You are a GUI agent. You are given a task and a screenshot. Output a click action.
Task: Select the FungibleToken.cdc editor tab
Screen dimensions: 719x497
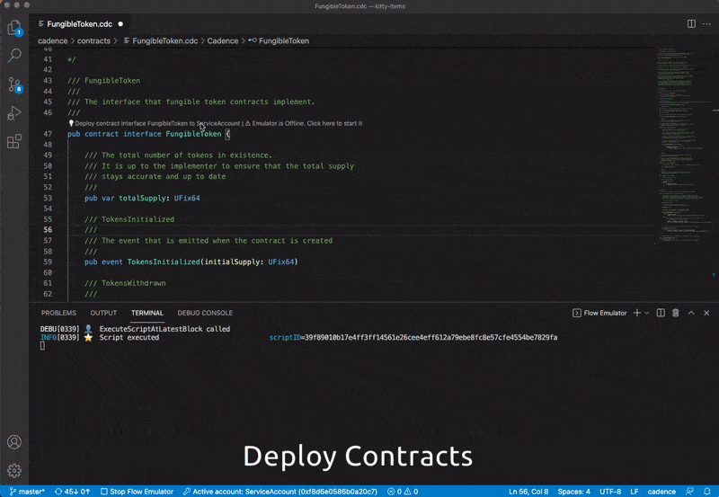(x=80, y=24)
